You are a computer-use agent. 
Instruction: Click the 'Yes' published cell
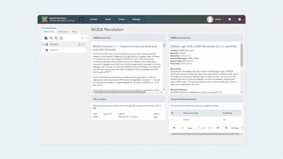(x=225, y=120)
